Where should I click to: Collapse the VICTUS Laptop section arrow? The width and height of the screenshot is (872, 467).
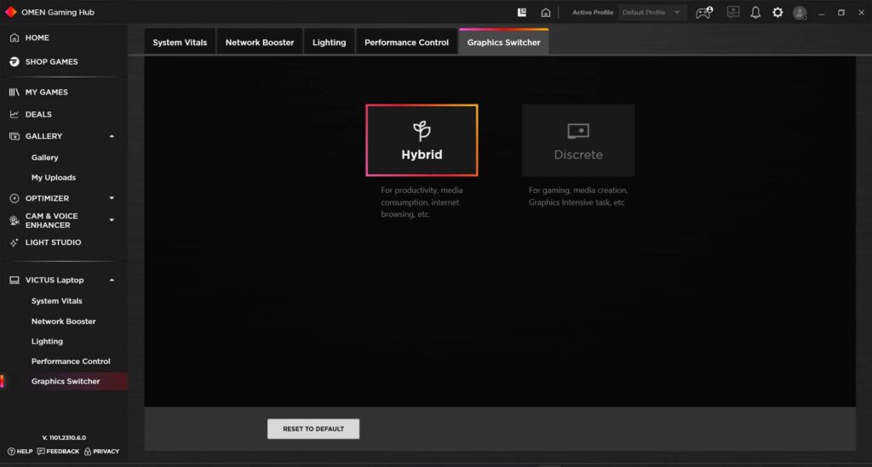(x=112, y=281)
